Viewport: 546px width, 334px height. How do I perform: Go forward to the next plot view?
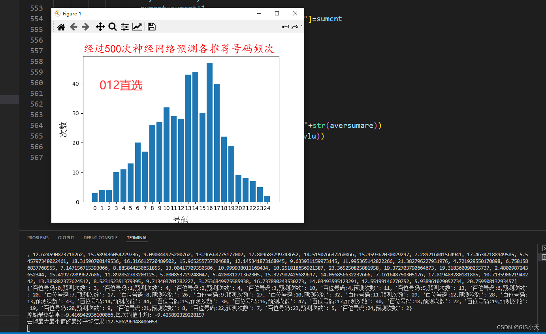pos(85,27)
